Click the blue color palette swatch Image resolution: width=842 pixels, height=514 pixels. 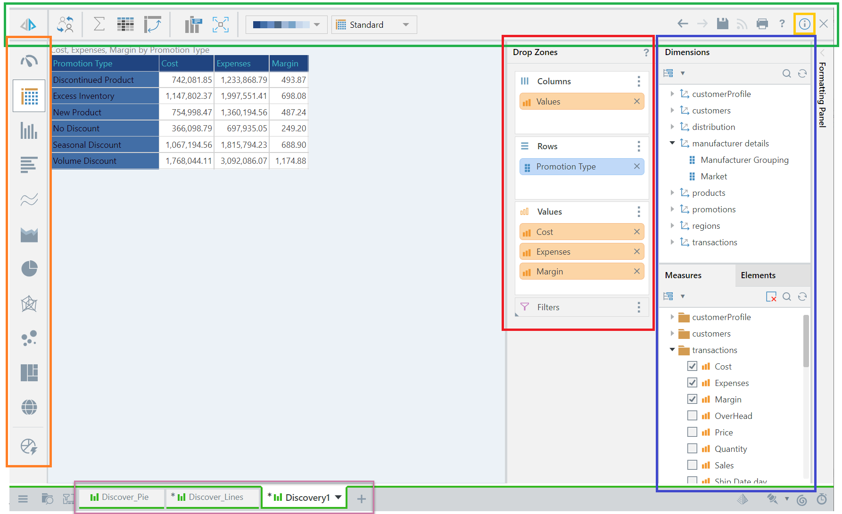point(281,24)
